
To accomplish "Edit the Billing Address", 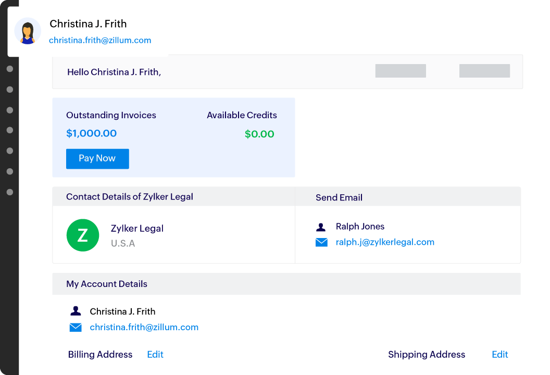I will click(x=155, y=355).
